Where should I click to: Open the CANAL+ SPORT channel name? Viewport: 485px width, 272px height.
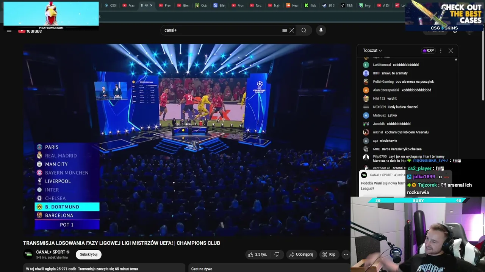pos(51,252)
